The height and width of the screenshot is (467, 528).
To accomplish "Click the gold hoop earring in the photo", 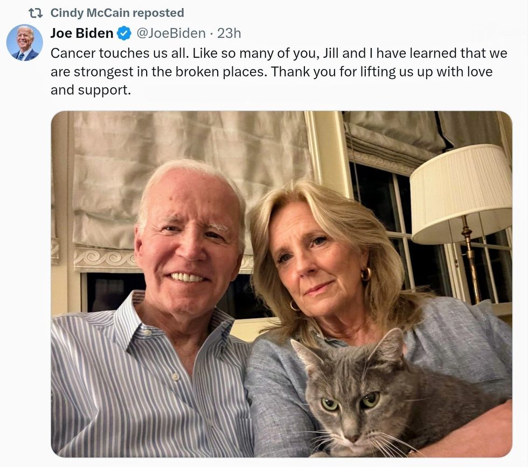I will [366, 274].
